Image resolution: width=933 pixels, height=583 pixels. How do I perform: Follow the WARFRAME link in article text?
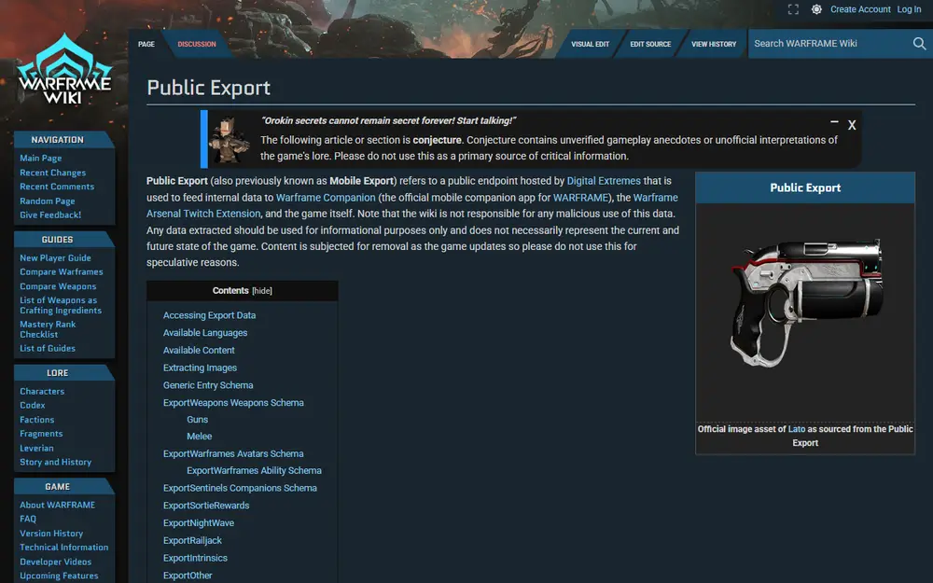tap(580, 198)
